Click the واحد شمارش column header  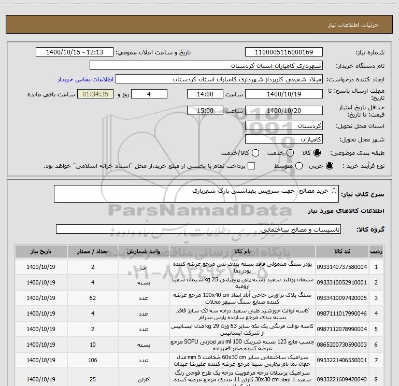click(x=144, y=251)
